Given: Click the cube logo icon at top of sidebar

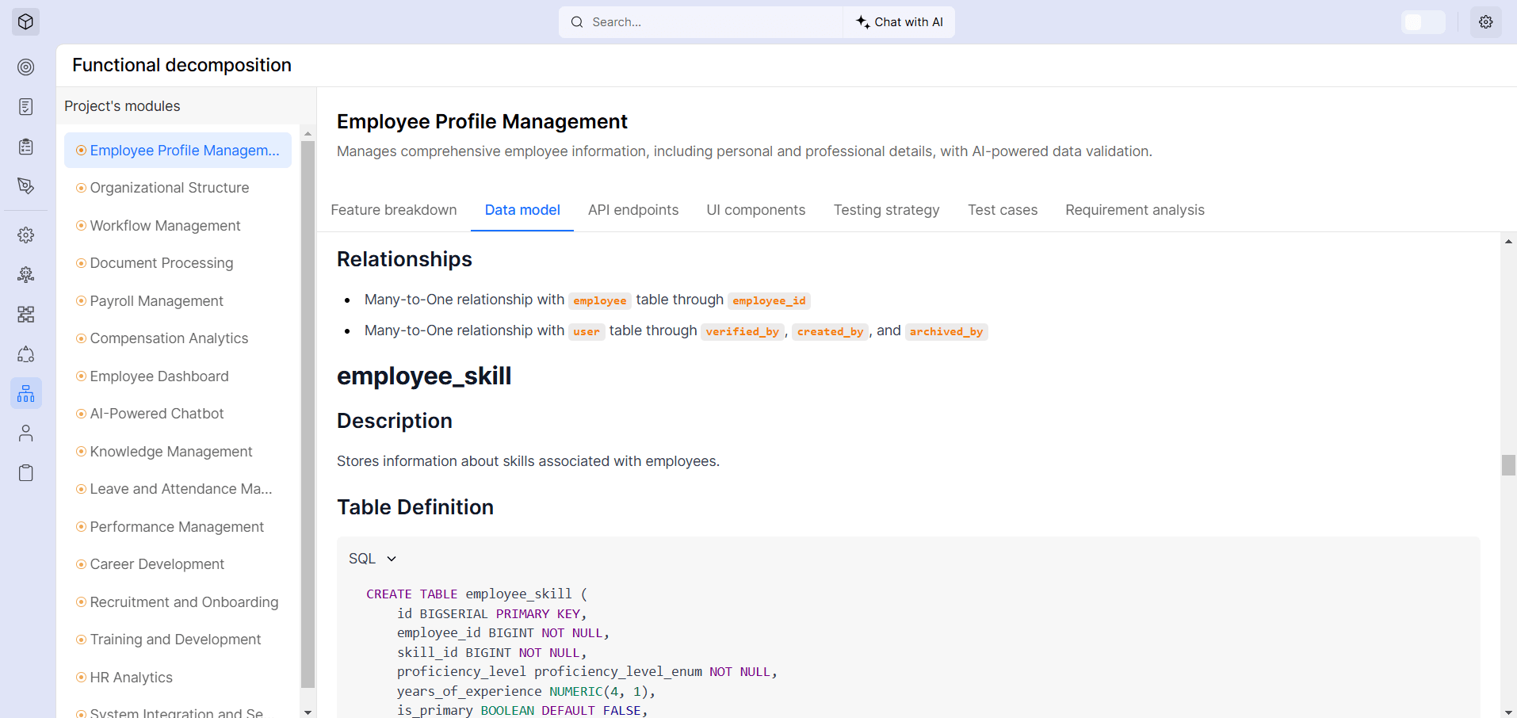Looking at the screenshot, I should (25, 21).
